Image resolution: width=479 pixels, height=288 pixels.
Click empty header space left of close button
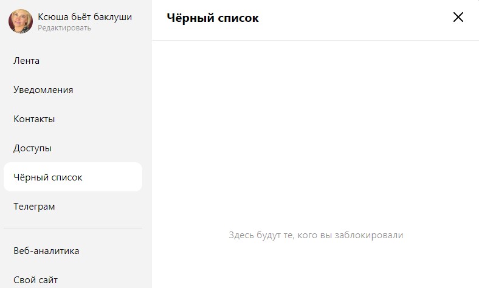(365, 18)
